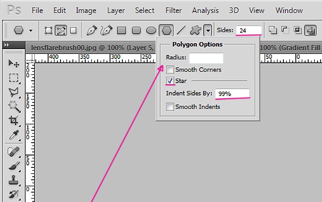Select Add to path area icon

(x=273, y=30)
